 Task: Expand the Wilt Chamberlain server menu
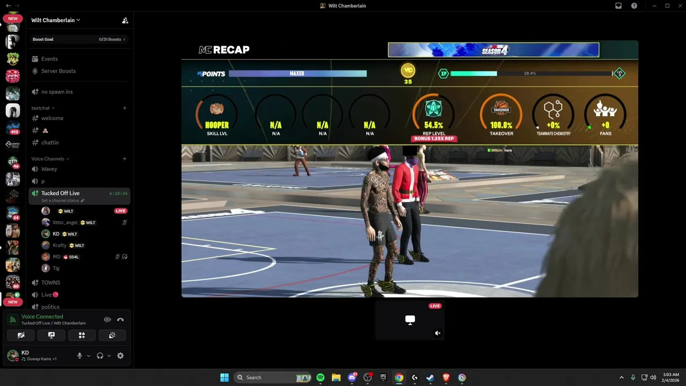[56, 20]
